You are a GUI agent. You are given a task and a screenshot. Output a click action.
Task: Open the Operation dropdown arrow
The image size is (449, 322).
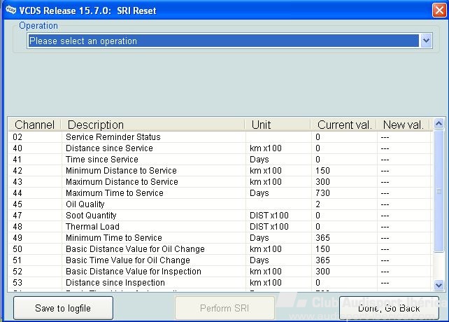pos(427,41)
